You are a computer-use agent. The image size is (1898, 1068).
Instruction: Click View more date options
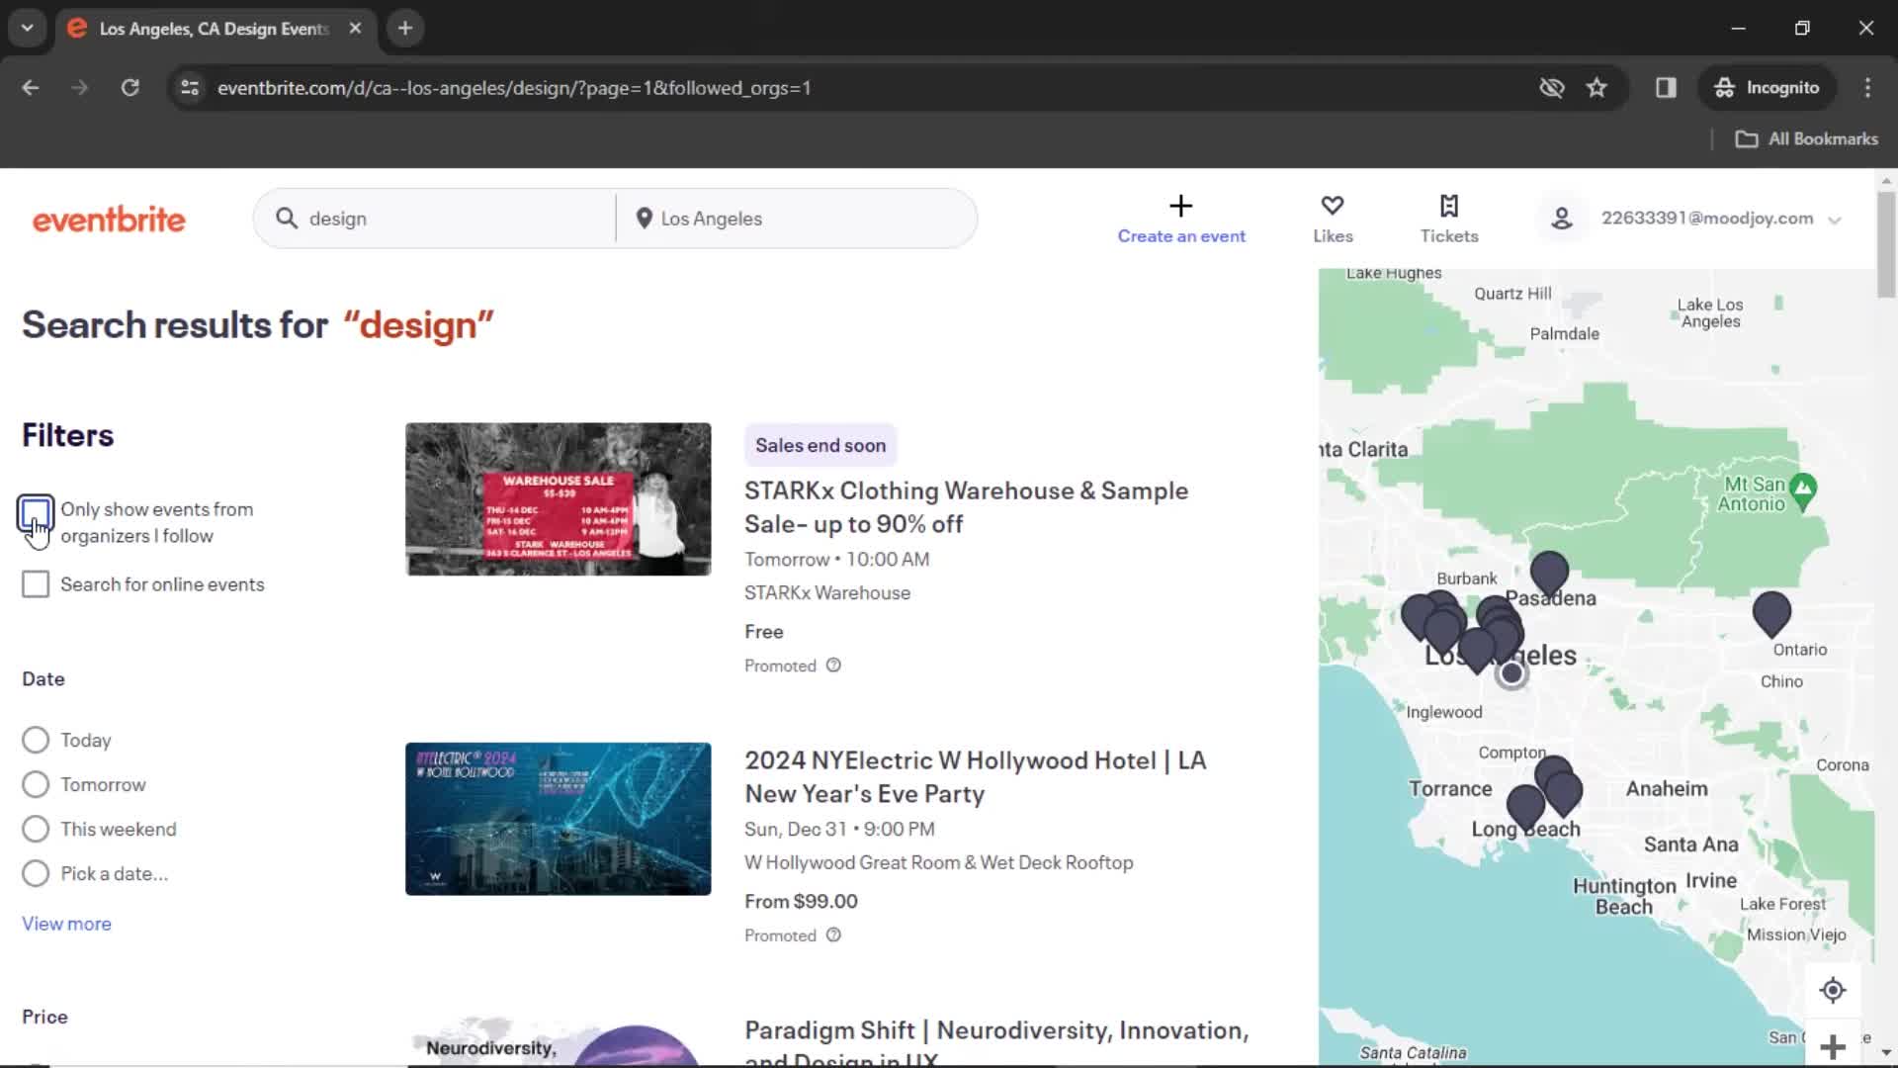[66, 924]
